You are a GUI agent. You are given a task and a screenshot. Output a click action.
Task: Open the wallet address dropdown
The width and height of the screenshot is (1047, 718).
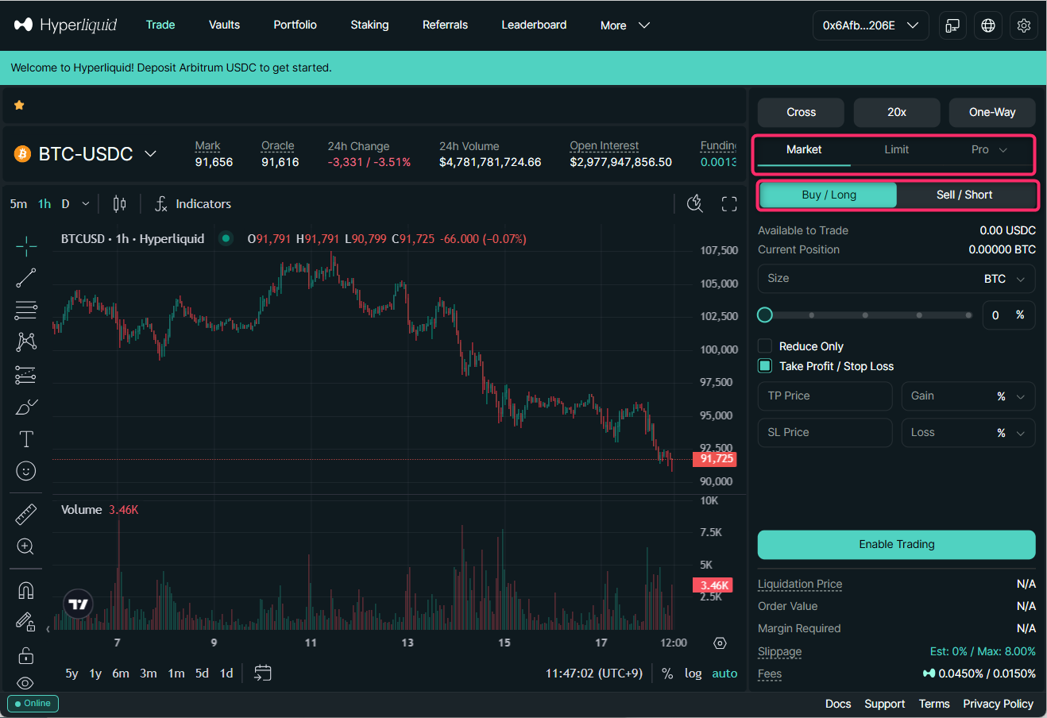click(870, 25)
